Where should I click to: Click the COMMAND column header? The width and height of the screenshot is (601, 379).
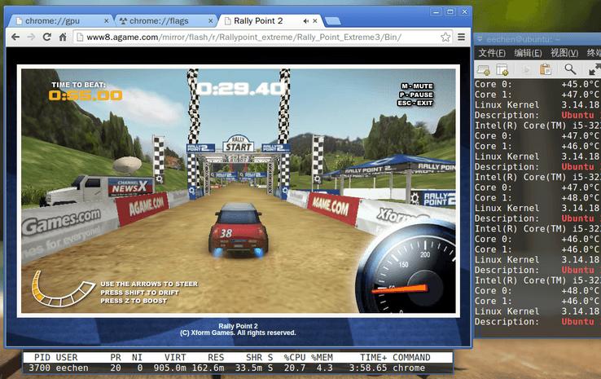411,358
